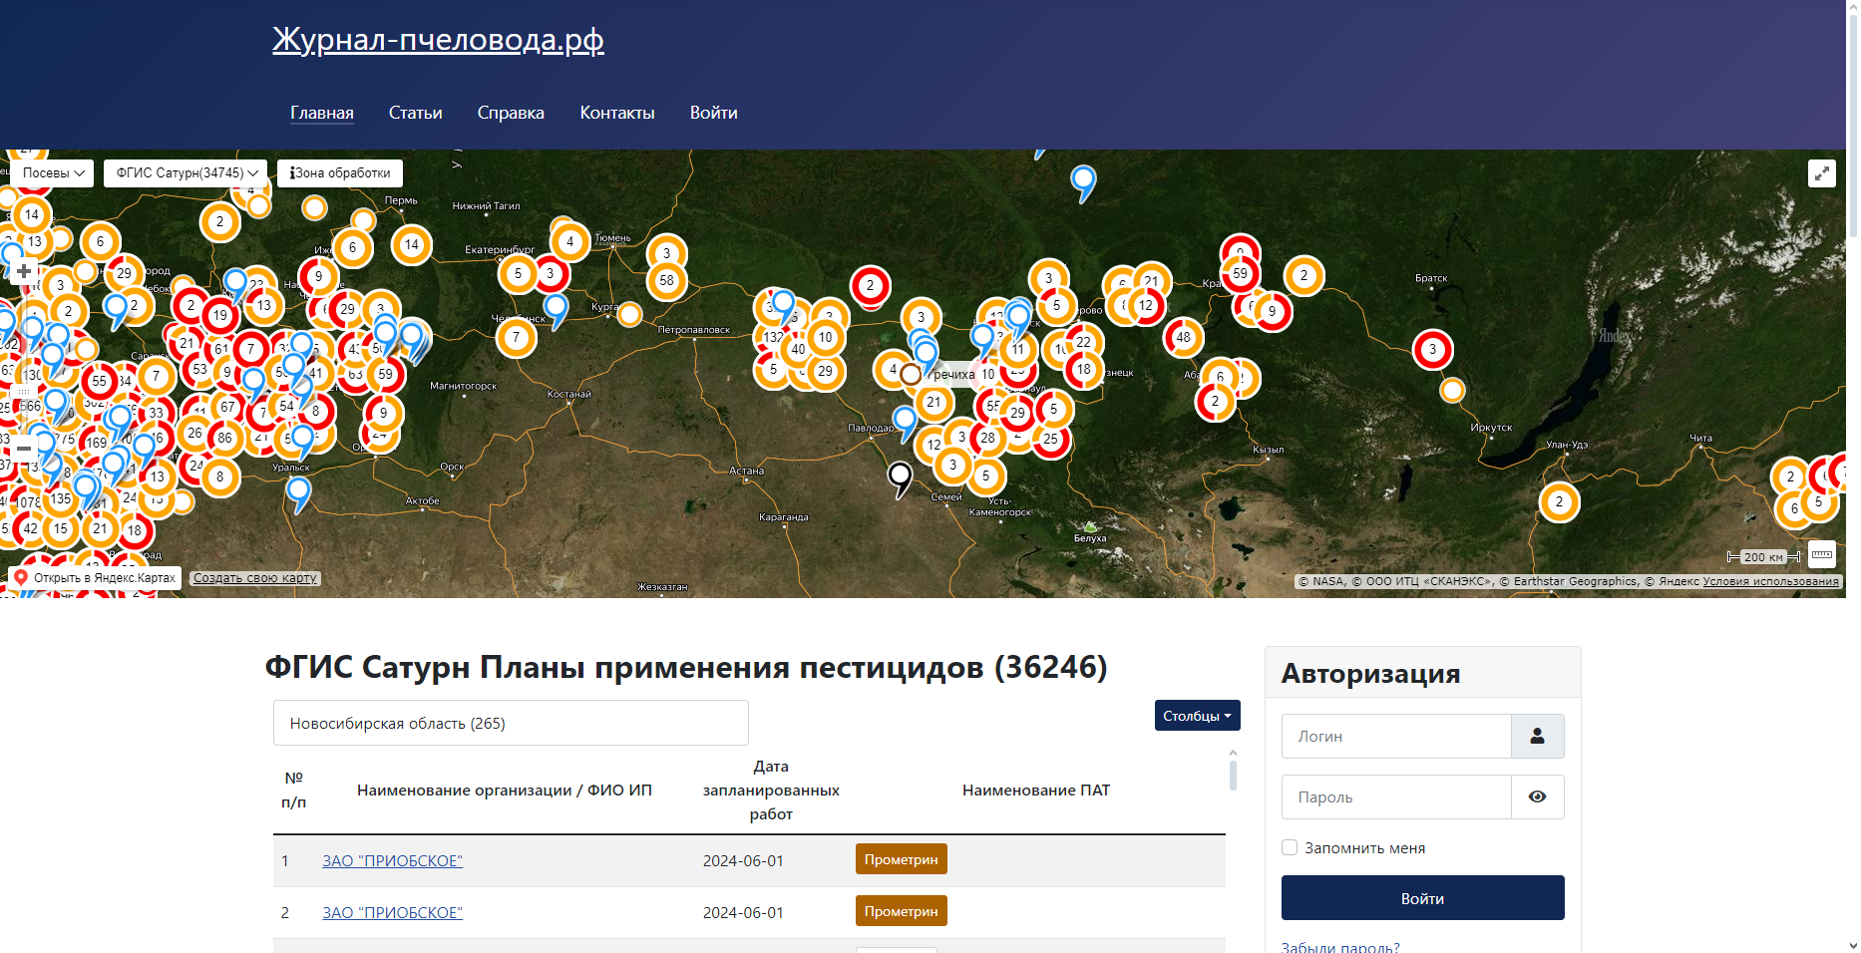
Task: Click Открыть в Яндекс.Картах button
Action: [x=96, y=577]
